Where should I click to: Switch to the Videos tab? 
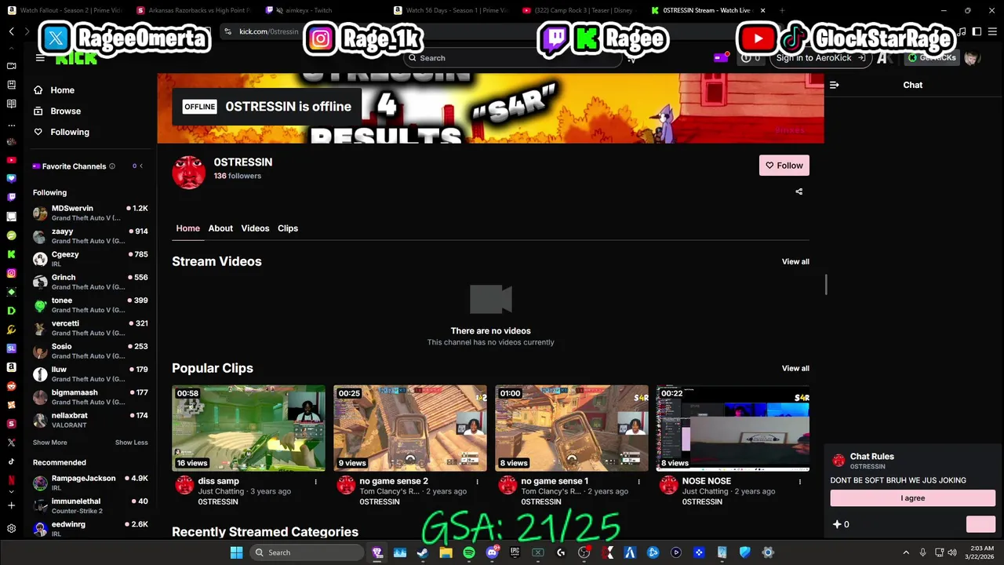[255, 228]
